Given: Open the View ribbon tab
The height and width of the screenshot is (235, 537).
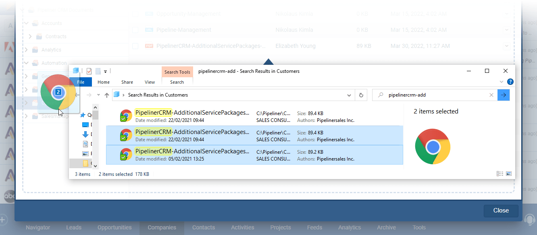Looking at the screenshot, I should pyautogui.click(x=150, y=82).
